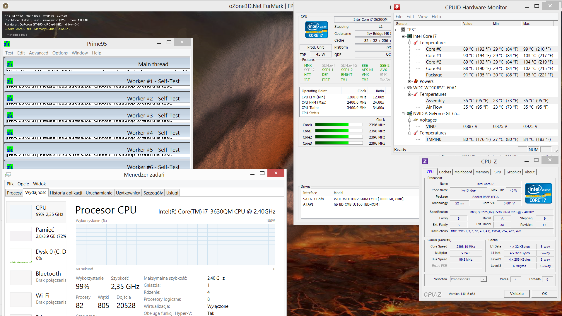
Task: Click the Worker #2 Self-Test window icon
Action: (x=10, y=98)
